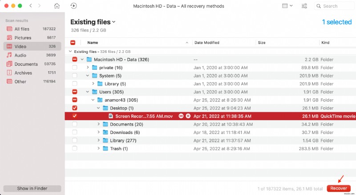Image resolution: width=356 pixels, height=195 pixels.
Task: Navigate forward with the right arrow
Action: click(x=39, y=6)
